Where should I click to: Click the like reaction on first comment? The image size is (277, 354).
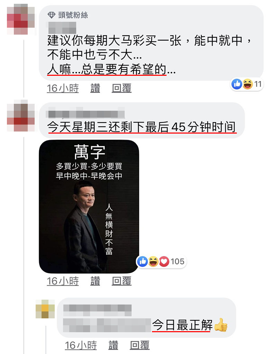[237, 84]
